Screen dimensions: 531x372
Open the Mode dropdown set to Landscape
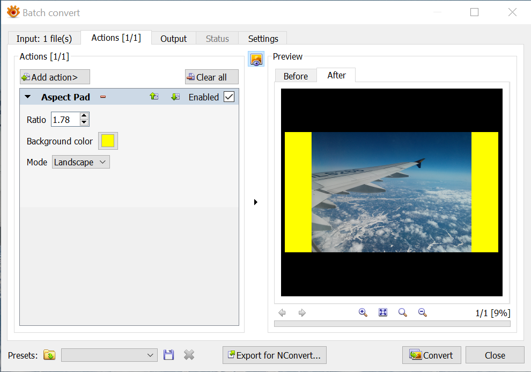80,162
